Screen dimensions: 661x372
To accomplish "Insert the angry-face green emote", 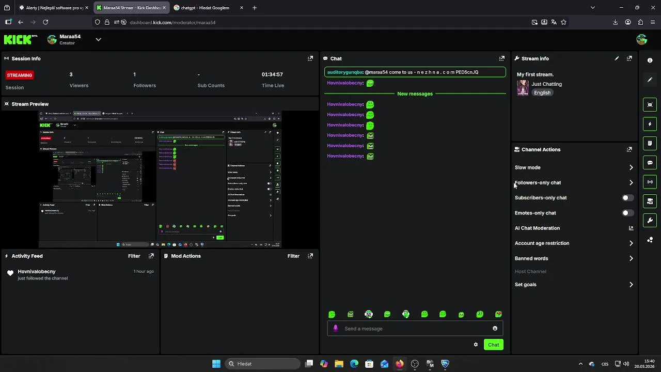I will coord(351,314).
